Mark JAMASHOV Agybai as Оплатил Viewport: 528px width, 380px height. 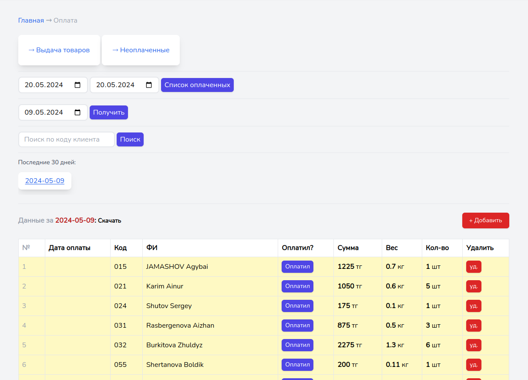[297, 267]
